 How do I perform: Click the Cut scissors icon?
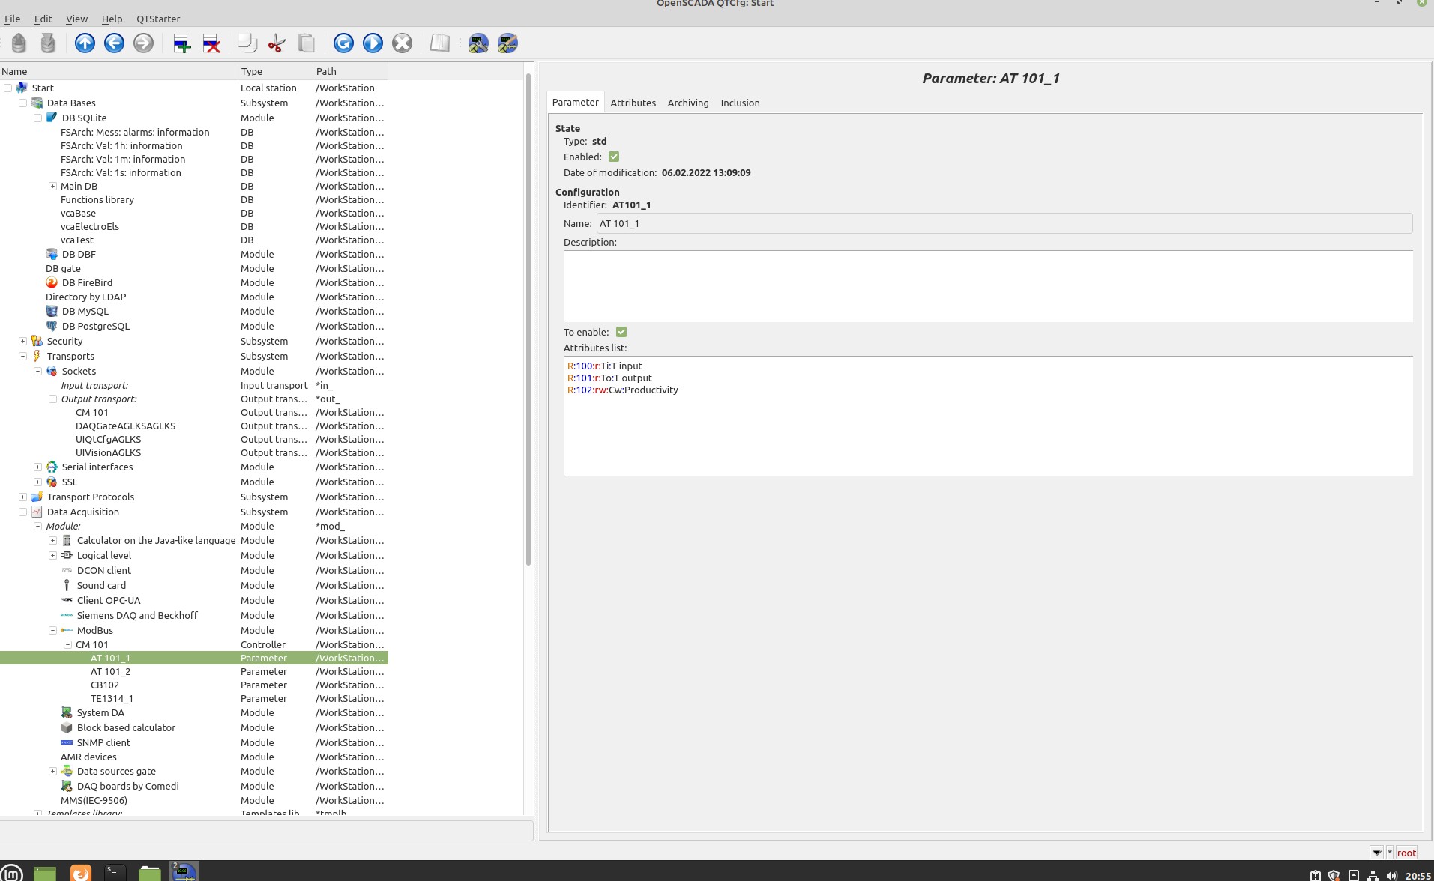coord(277,43)
